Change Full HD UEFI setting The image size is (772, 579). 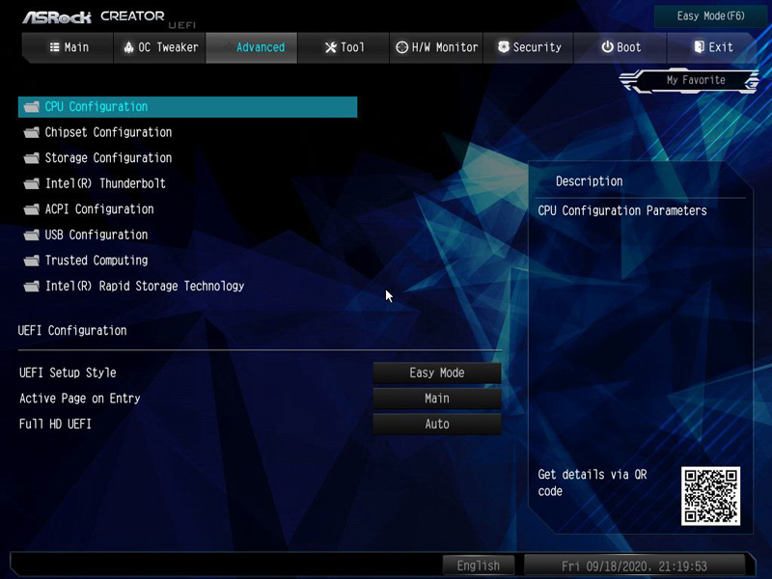tap(437, 424)
